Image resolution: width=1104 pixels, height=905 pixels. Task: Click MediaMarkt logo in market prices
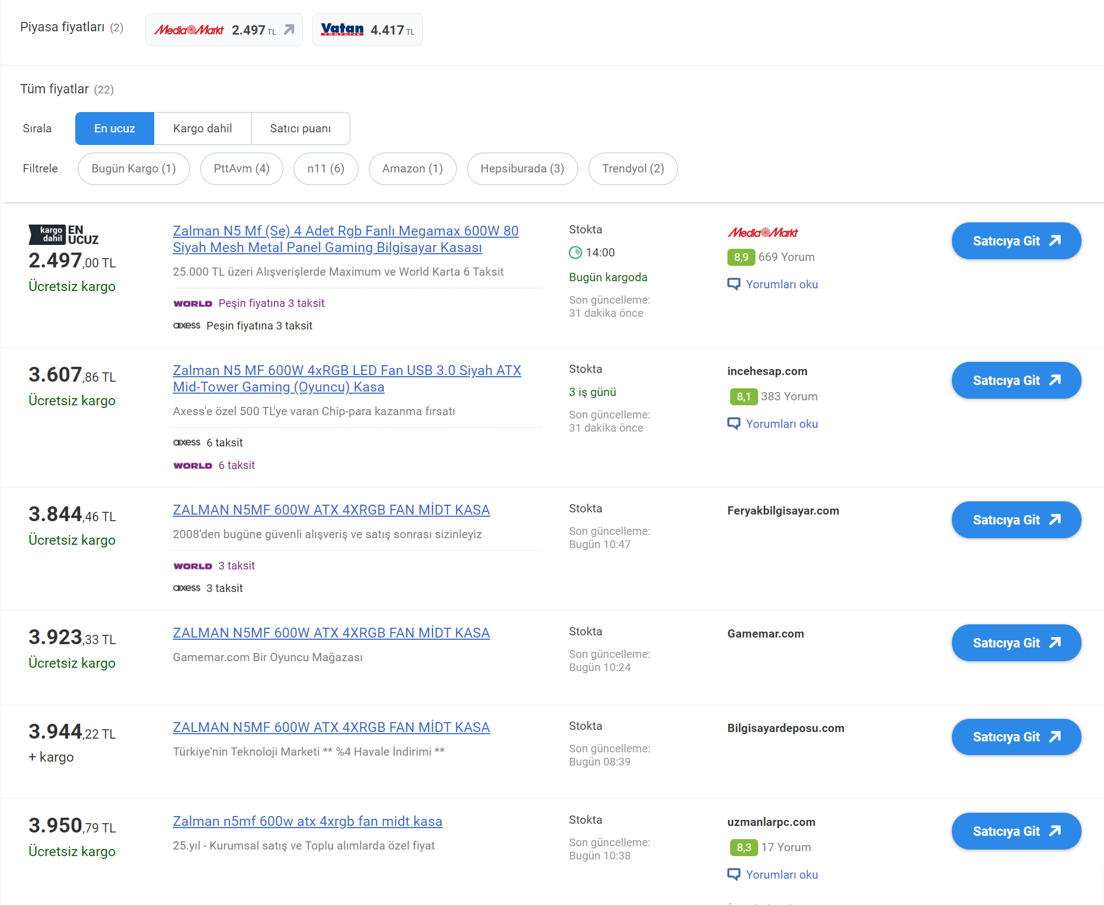tap(189, 30)
